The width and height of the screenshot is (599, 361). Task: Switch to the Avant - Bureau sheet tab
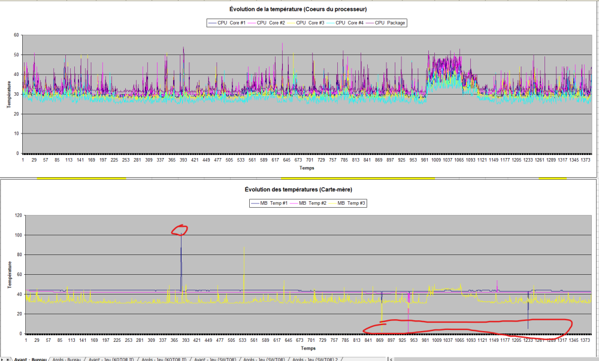tap(32, 359)
